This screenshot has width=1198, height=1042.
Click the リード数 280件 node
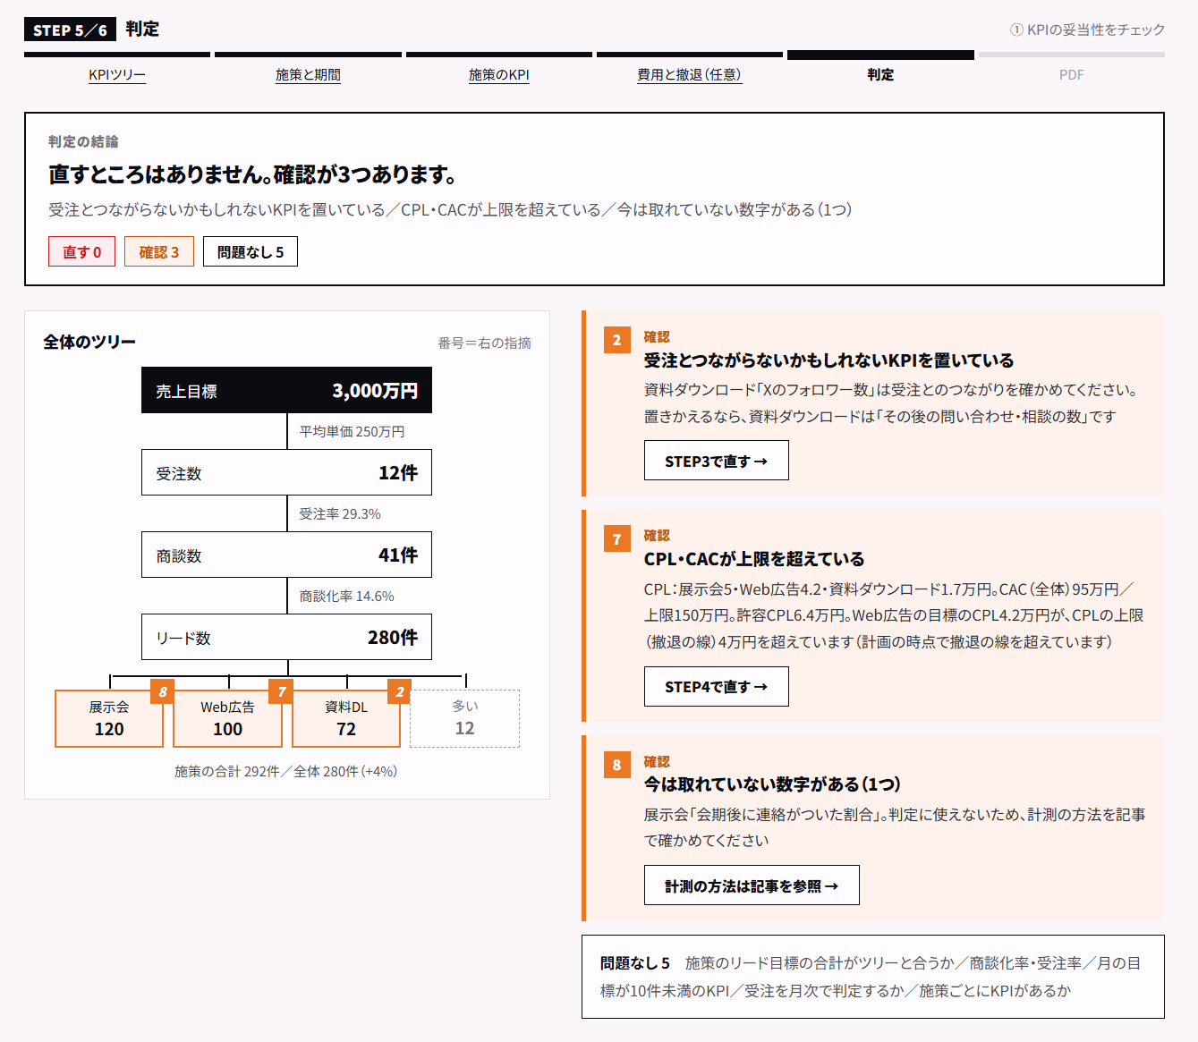pyautogui.click(x=286, y=637)
